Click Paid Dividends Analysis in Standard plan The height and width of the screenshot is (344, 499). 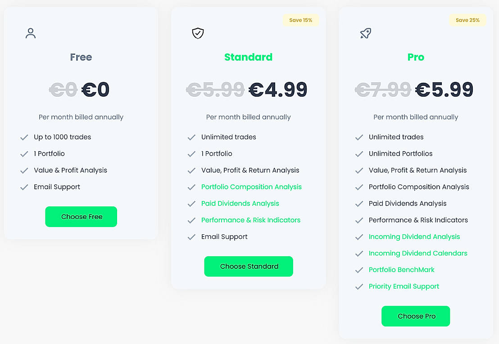[240, 203]
